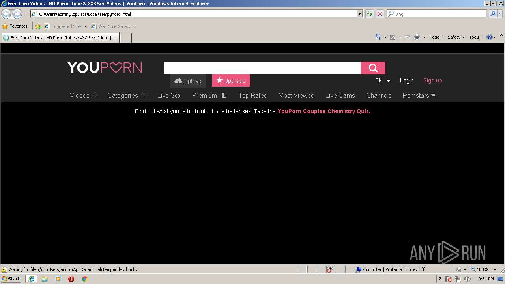Click the Home icon in command bar
505x284 pixels.
tap(378, 37)
